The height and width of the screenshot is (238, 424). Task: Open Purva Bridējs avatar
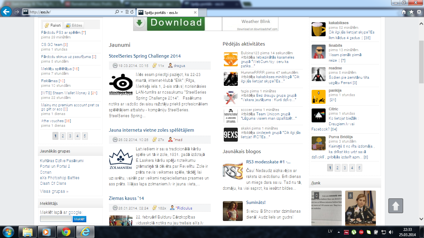tap(318, 143)
